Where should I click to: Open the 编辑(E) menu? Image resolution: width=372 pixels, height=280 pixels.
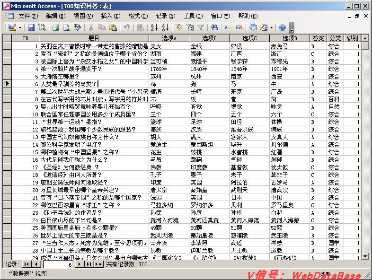56,16
